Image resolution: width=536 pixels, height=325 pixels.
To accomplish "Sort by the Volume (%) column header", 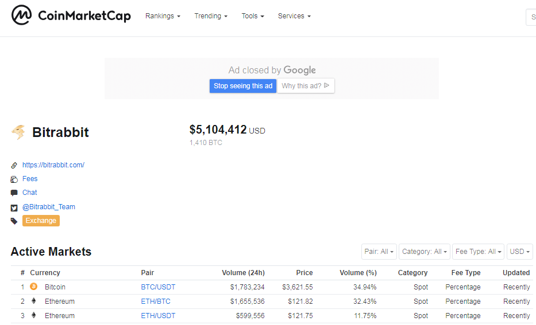I will coord(358,273).
